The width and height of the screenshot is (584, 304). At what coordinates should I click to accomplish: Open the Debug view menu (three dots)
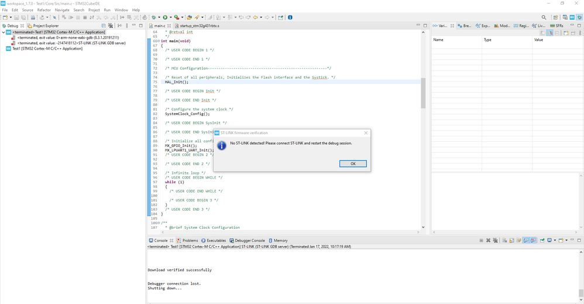pyautogui.click(x=126, y=26)
